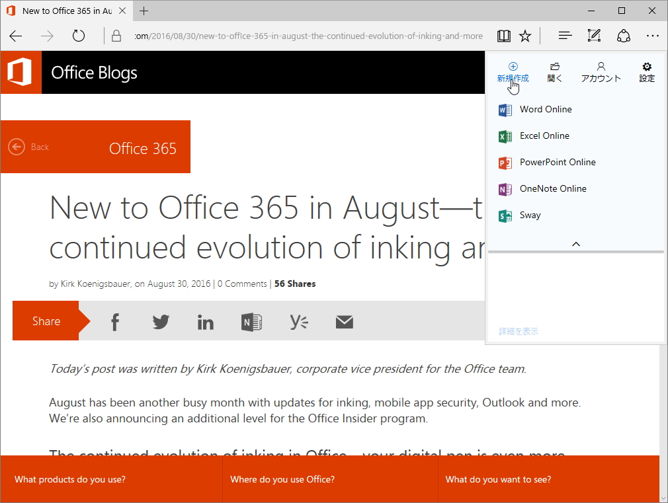Open OneNote Online
Image resolution: width=668 pixels, height=503 pixels.
click(553, 188)
